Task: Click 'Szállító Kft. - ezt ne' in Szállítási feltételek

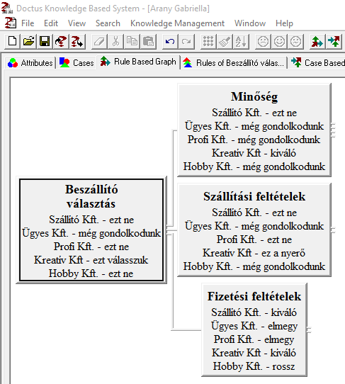Action: pyautogui.click(x=254, y=213)
